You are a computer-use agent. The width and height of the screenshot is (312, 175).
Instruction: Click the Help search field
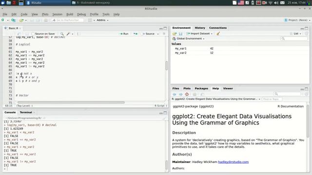click(287, 94)
